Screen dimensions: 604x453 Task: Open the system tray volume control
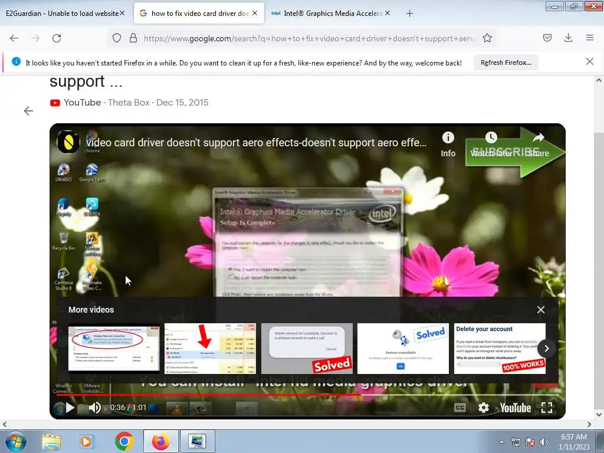point(544,442)
